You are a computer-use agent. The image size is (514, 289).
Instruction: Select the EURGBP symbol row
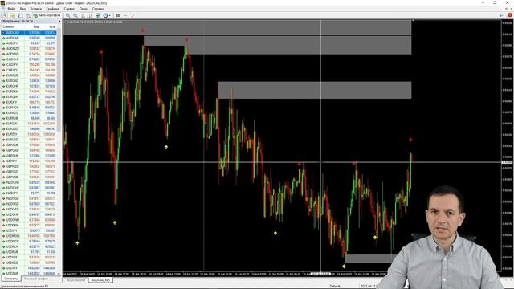pos(29,97)
